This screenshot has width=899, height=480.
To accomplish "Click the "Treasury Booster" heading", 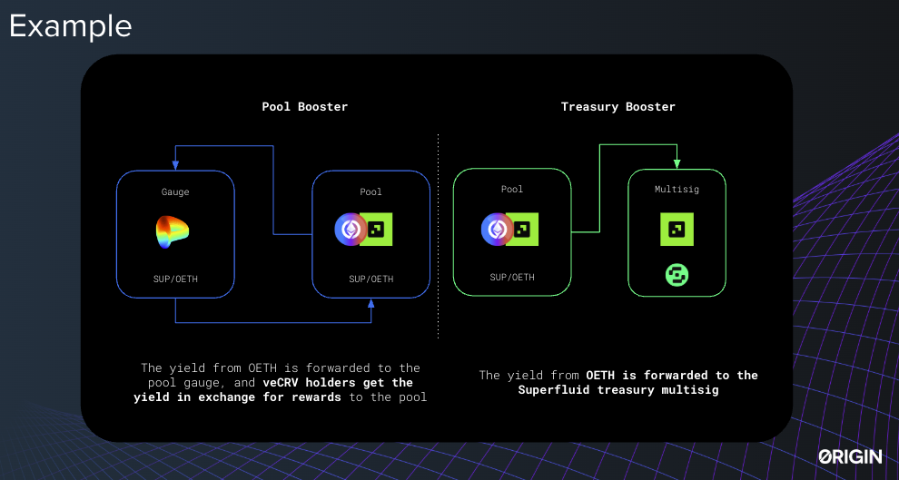I will [x=618, y=106].
